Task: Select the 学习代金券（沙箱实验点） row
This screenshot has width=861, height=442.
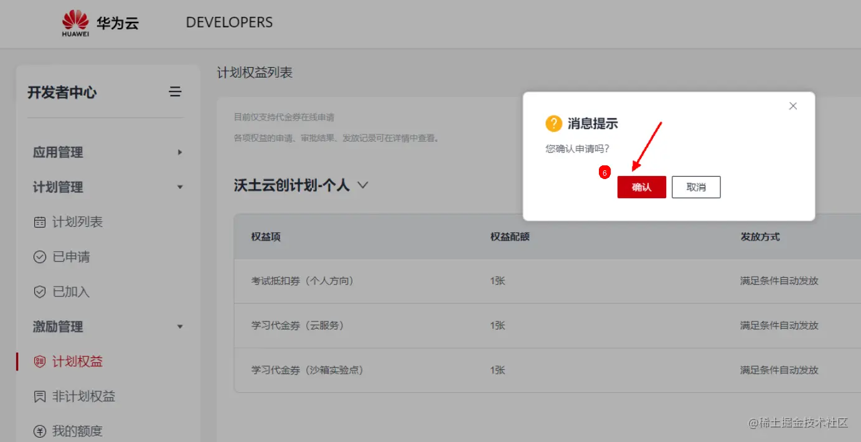Action: click(x=547, y=371)
